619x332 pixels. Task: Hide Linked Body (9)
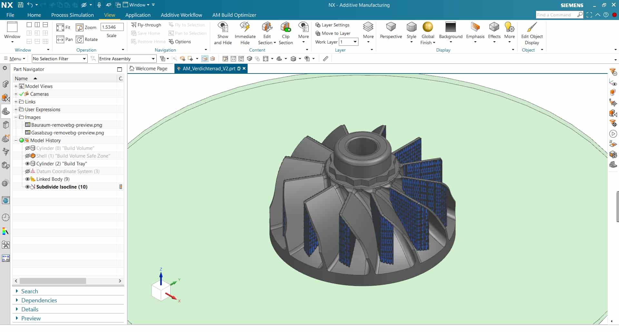coord(28,179)
